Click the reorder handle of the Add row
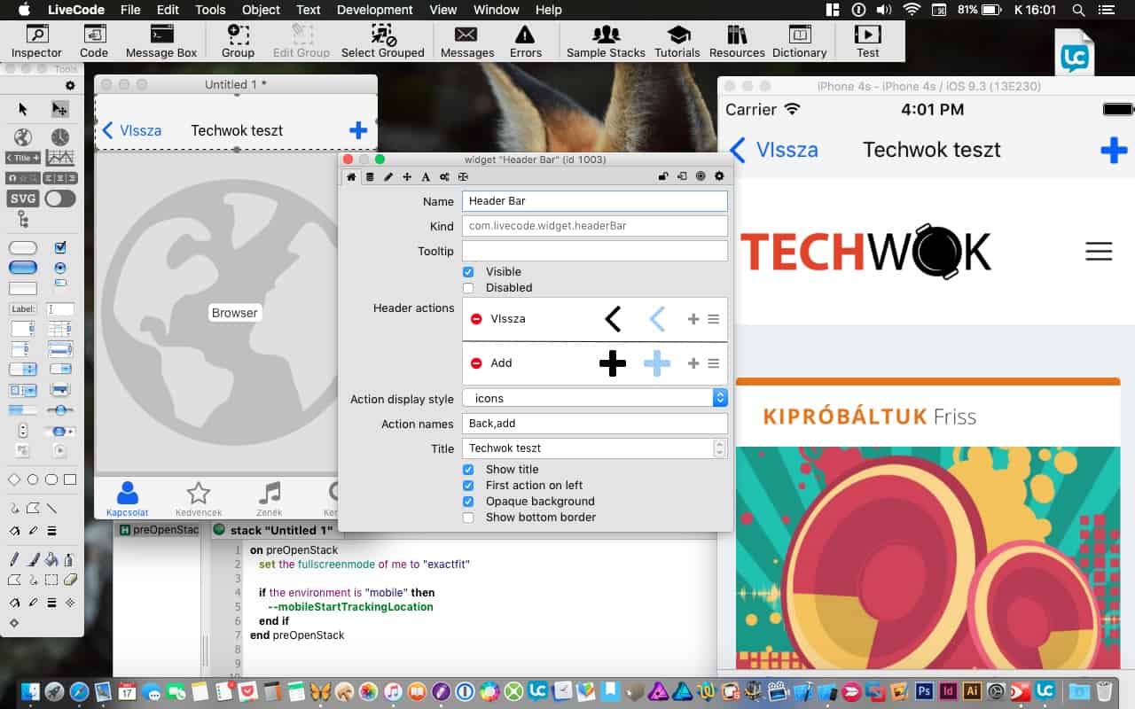Viewport: 1135px width, 709px height. click(713, 363)
